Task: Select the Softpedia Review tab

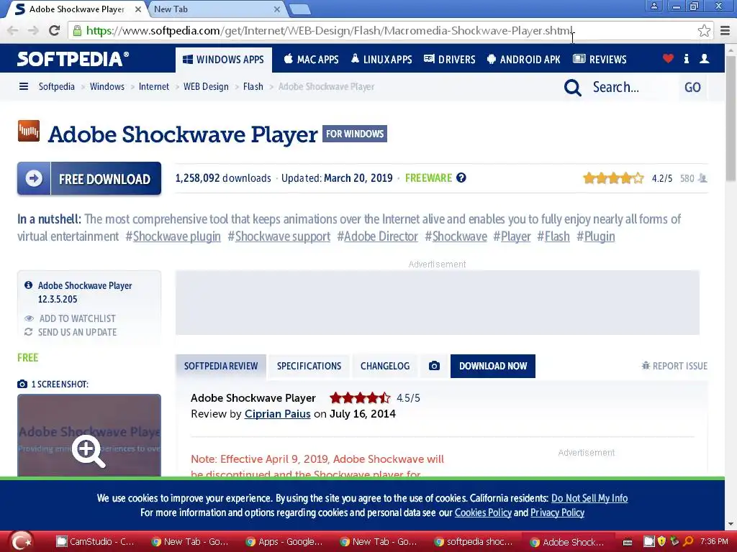Action: point(221,366)
